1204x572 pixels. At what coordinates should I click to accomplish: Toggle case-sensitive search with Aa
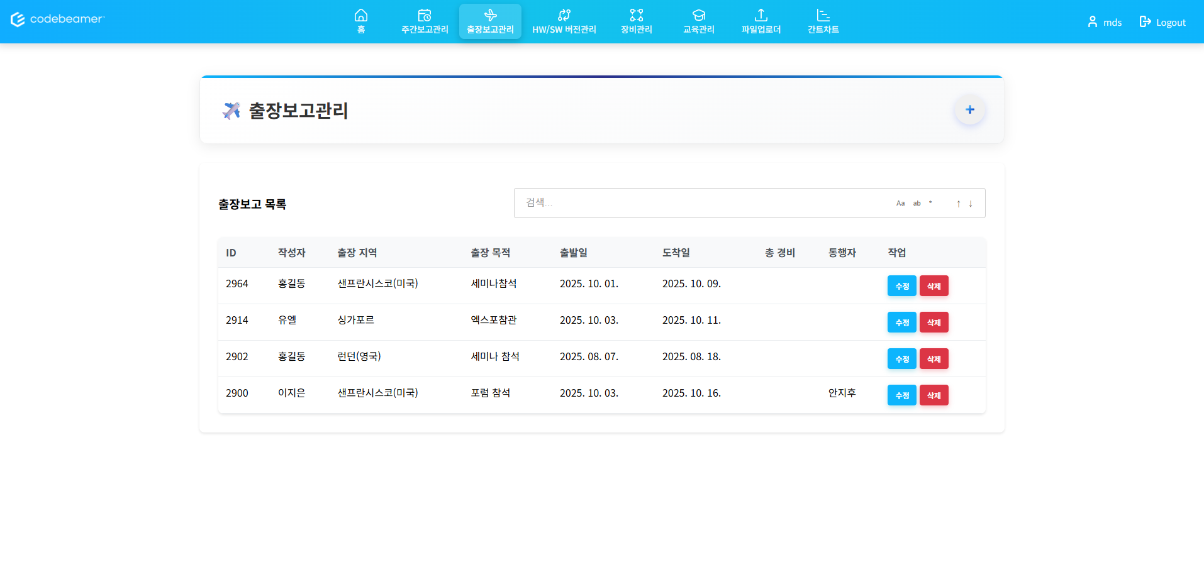click(900, 202)
